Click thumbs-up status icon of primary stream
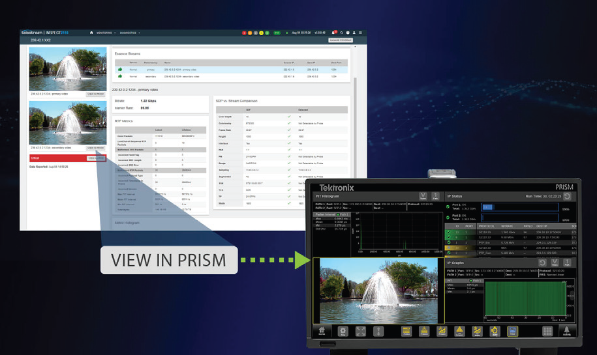 point(120,70)
